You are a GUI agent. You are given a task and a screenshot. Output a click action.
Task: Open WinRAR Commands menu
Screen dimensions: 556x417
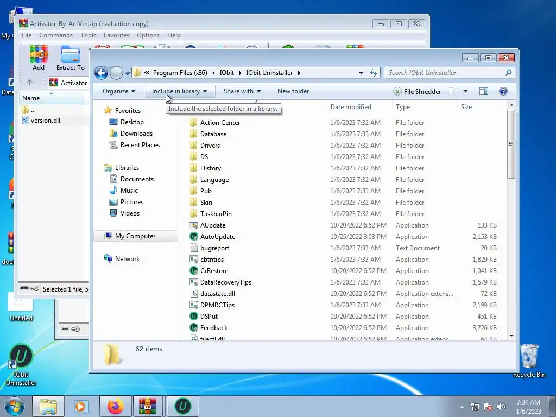coord(56,35)
